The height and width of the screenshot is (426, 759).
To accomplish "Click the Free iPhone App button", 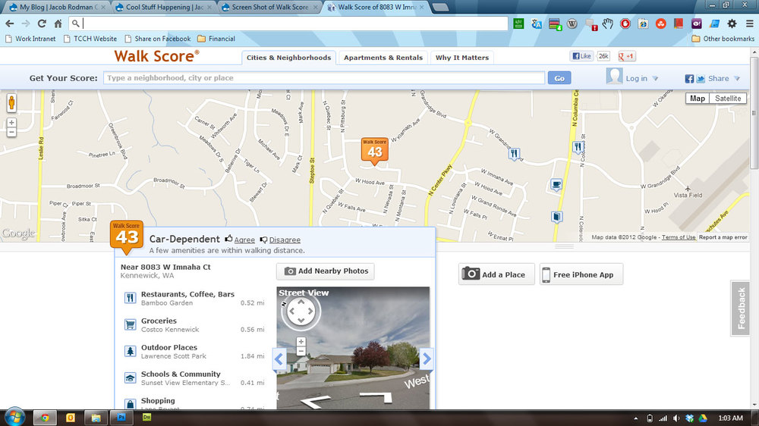I will (581, 274).
